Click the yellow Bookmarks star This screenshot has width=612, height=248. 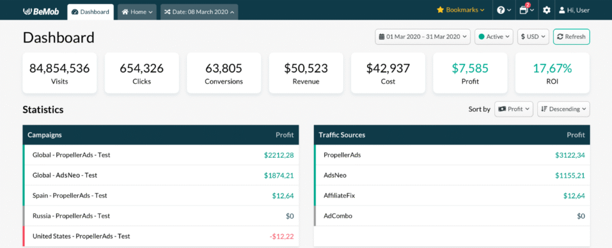(x=440, y=11)
